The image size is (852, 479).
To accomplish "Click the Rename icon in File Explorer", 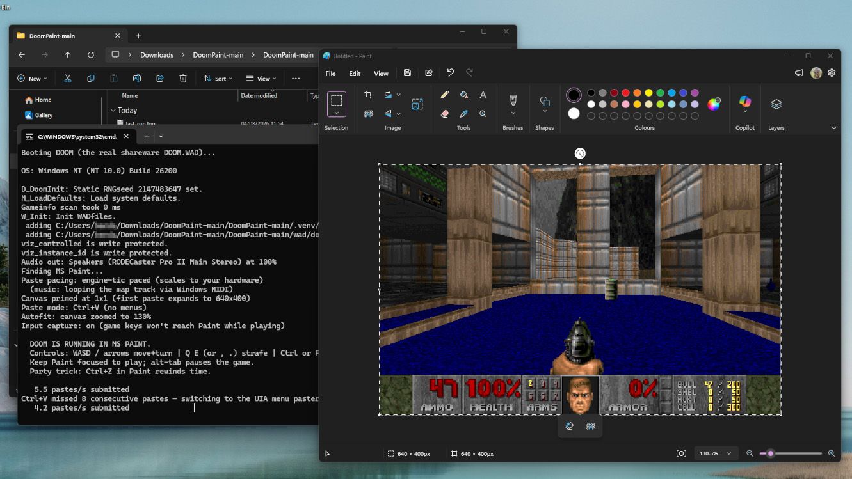I will tap(137, 79).
